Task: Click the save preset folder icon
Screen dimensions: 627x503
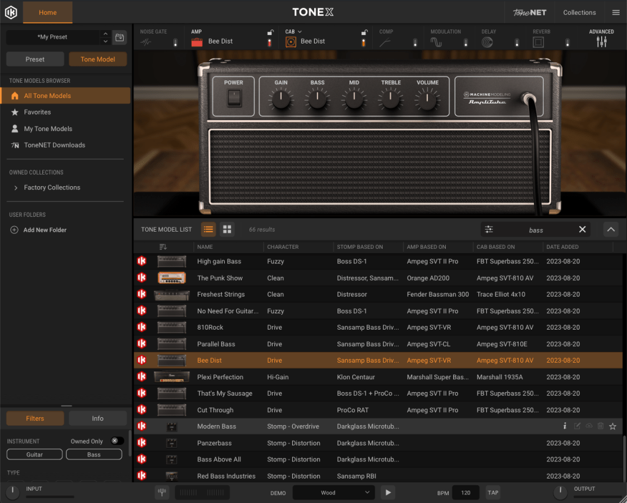Action: point(119,37)
